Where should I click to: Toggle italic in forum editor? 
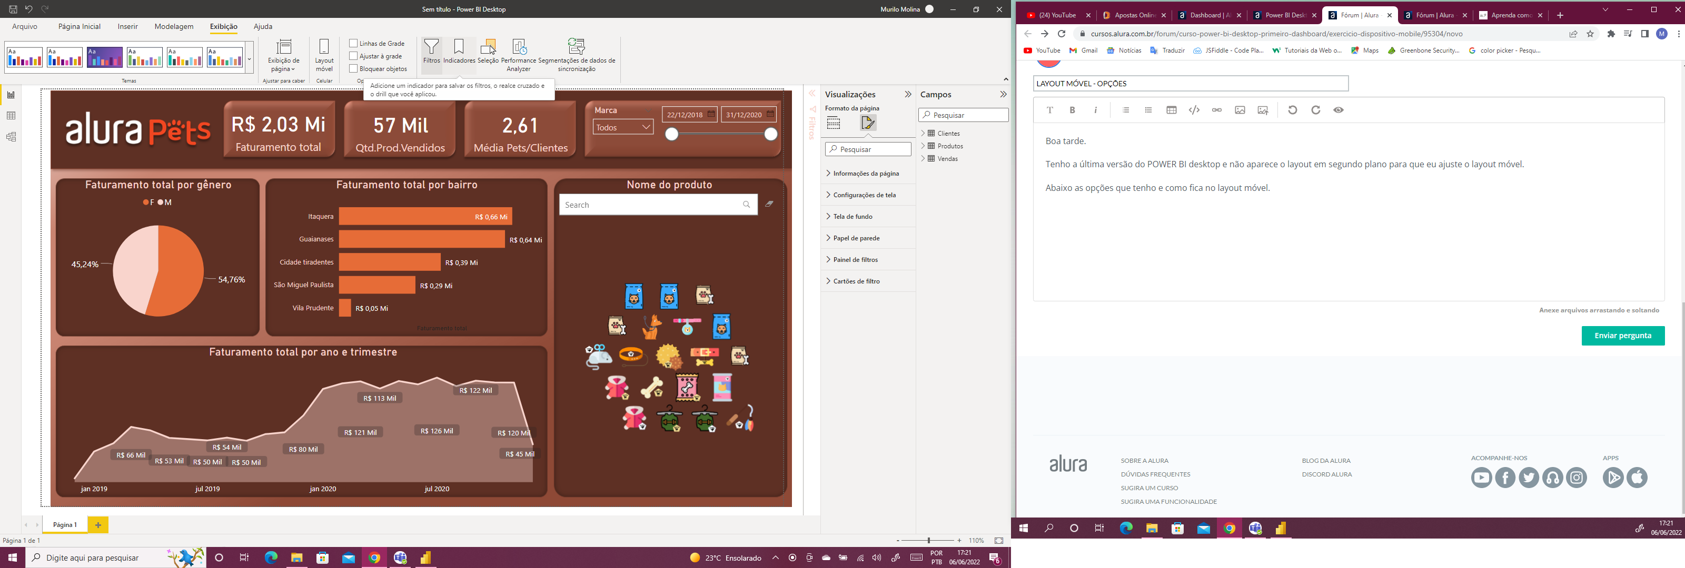(1096, 110)
